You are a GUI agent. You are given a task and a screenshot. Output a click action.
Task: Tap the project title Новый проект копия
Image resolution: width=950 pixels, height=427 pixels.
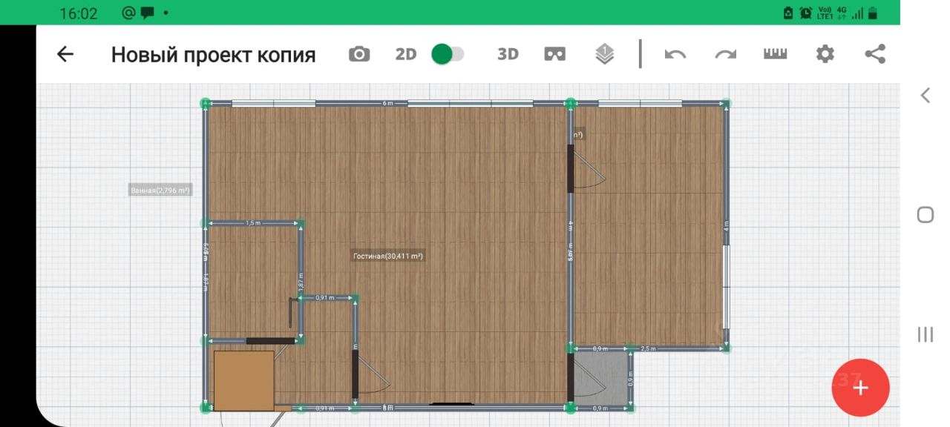[213, 55]
